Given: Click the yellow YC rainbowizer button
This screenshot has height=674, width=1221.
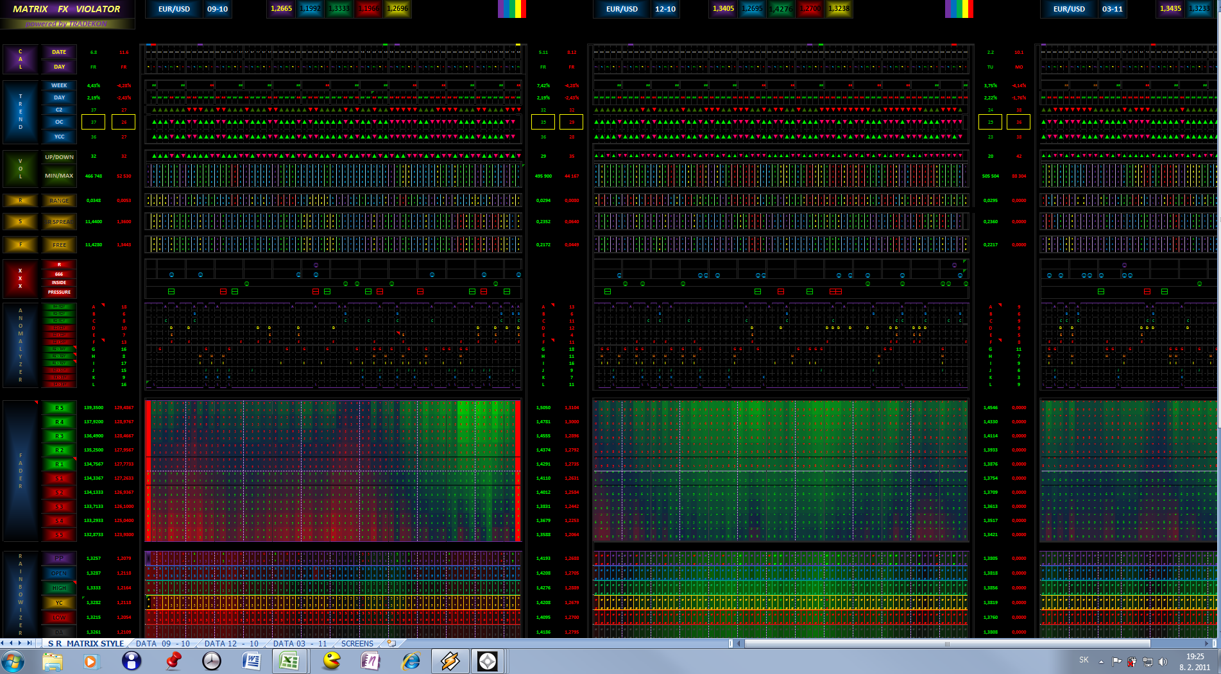Looking at the screenshot, I should coord(59,603).
